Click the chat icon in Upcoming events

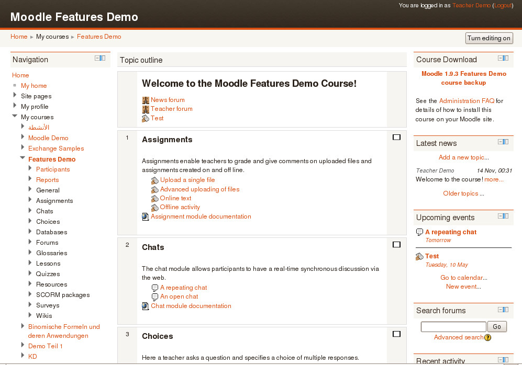coord(419,232)
